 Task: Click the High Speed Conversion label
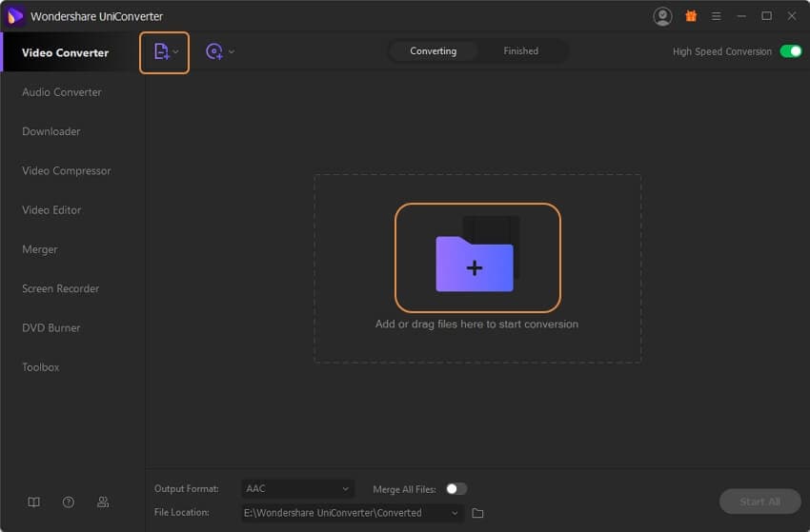click(x=721, y=51)
